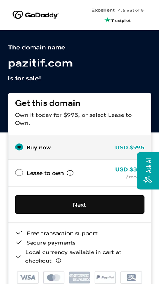
Task: Click the Buy now option label
Action: coord(39,148)
